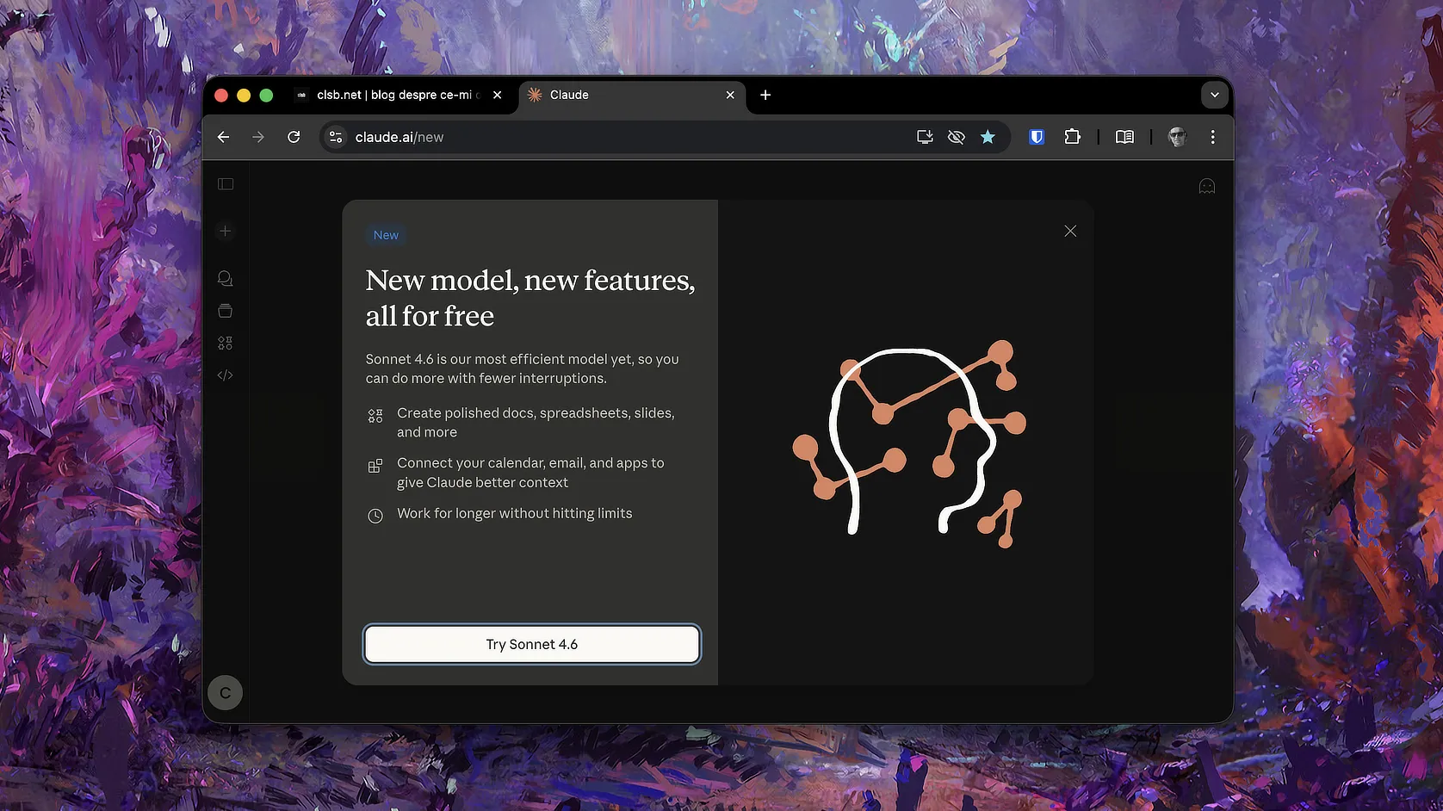This screenshot has height=811, width=1443.
Task: Open the user avatar C menu
Action: point(226,693)
